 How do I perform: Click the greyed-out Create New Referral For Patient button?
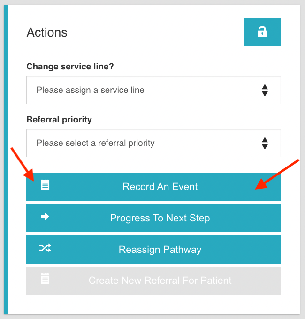point(160,281)
